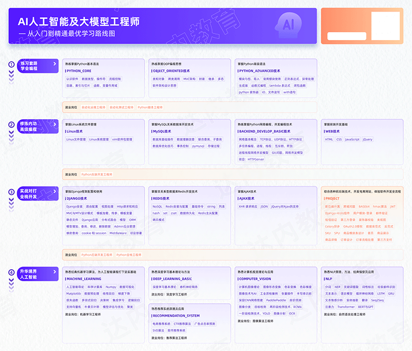Select the Numpy tag
The height and width of the screenshot is (351, 412).
click(x=110, y=287)
